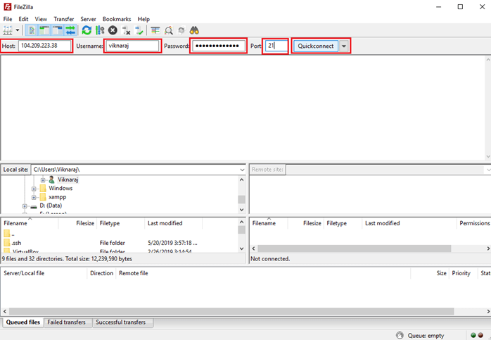
Task: Select the xampp folder in tree
Action: pos(57,197)
